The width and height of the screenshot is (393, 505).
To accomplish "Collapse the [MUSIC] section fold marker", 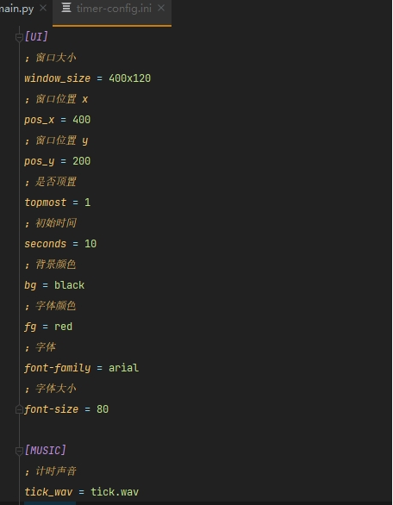I will tap(19, 451).
